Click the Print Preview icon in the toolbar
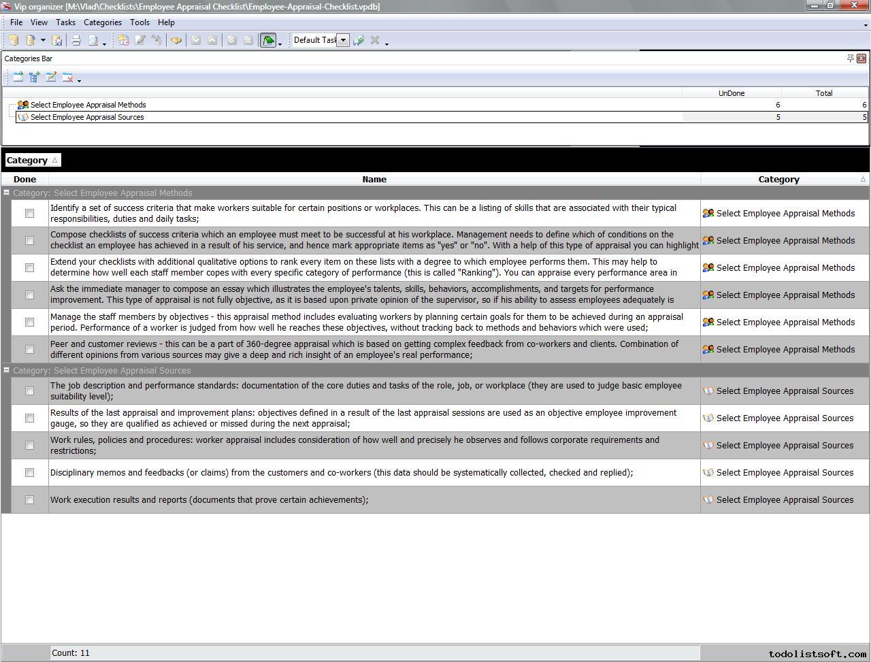The width and height of the screenshot is (871, 662). tap(93, 41)
